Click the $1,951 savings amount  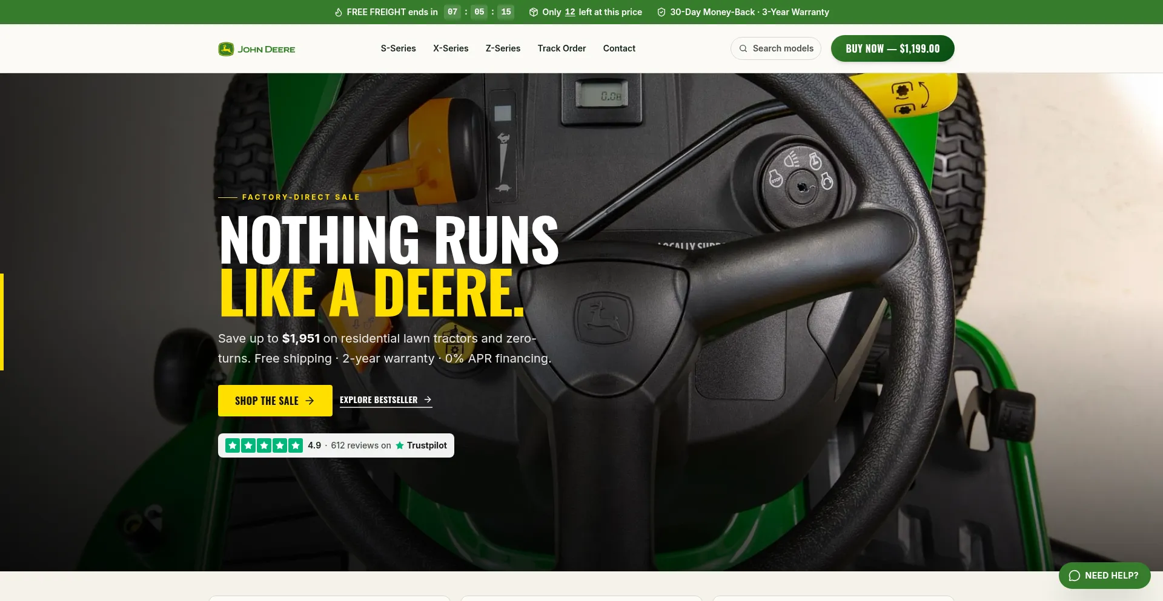301,338
